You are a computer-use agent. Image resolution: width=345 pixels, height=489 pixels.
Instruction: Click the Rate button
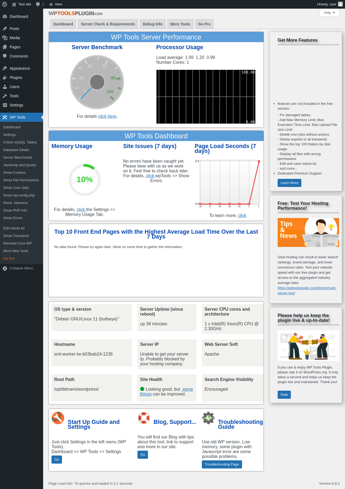click(x=284, y=395)
